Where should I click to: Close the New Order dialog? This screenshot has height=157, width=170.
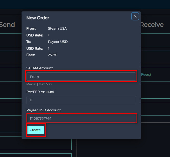pos(135,16)
